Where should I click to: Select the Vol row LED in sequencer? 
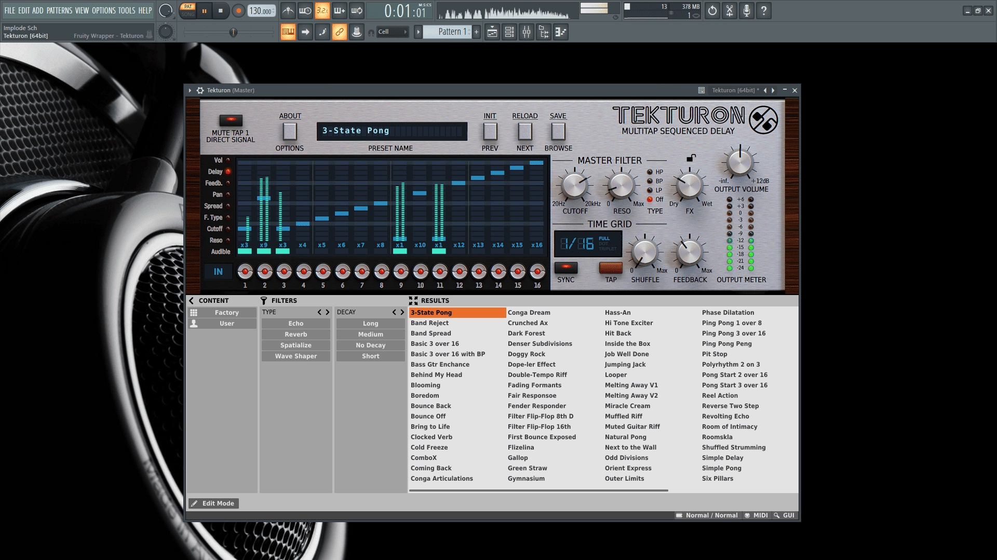(x=228, y=160)
